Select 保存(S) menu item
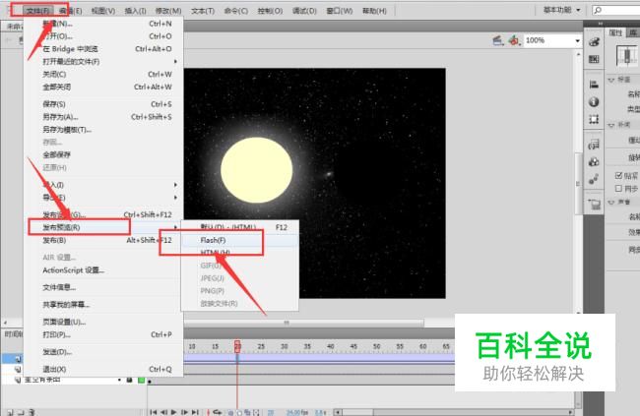The image size is (640, 416). click(x=103, y=104)
